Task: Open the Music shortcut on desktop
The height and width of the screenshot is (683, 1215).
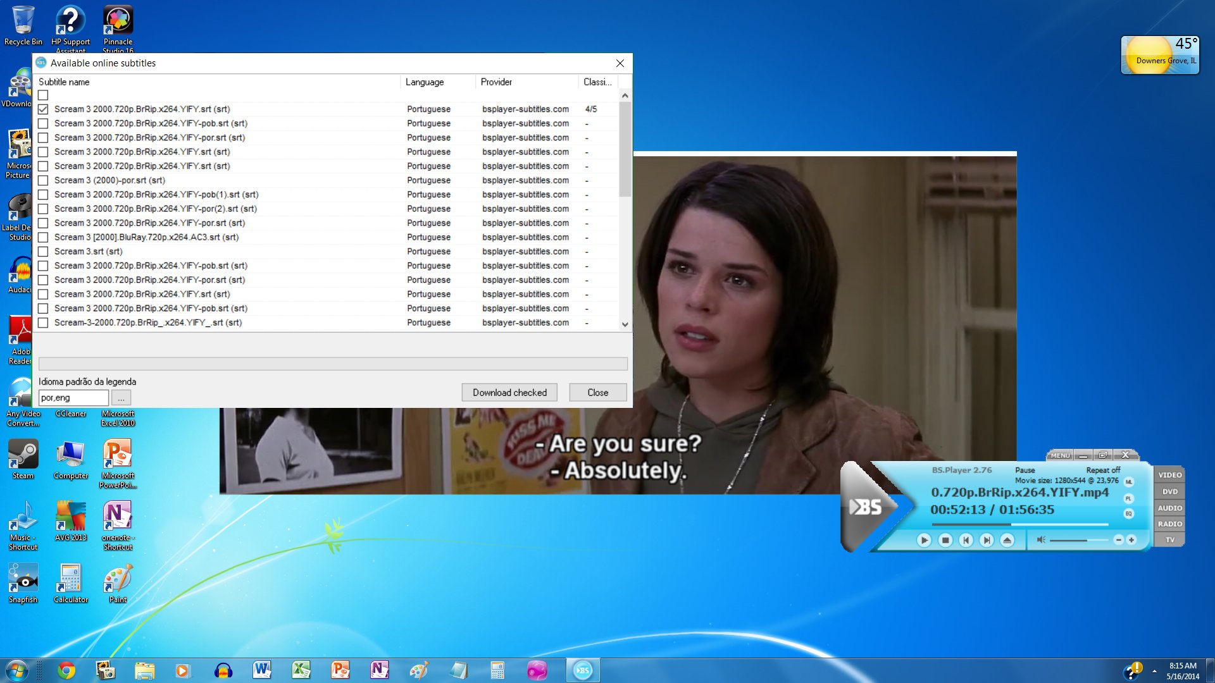Action: click(x=23, y=526)
